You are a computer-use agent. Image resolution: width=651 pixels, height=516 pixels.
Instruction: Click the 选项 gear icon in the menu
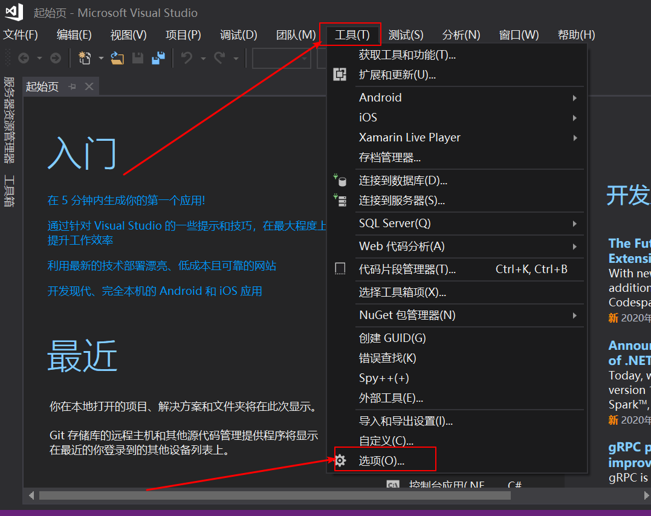[340, 460]
